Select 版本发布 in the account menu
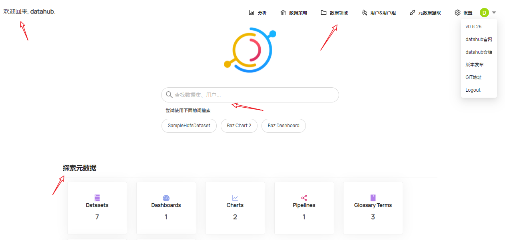Screen dimensions: 505x240 (474, 64)
